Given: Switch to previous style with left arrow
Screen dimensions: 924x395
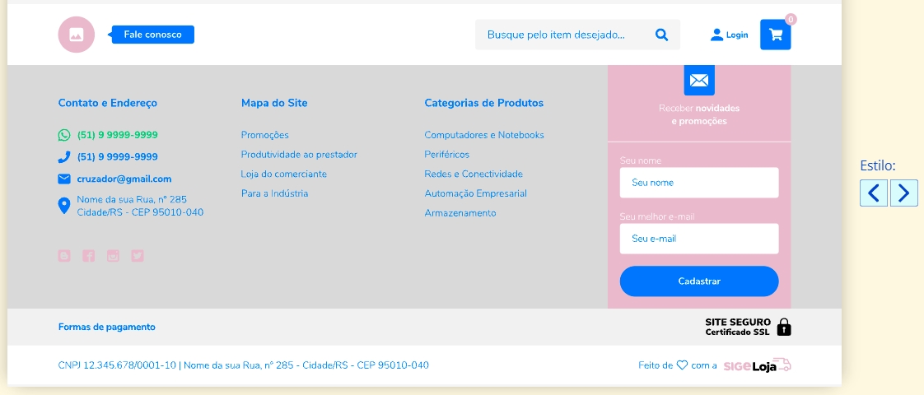Looking at the screenshot, I should (x=874, y=193).
